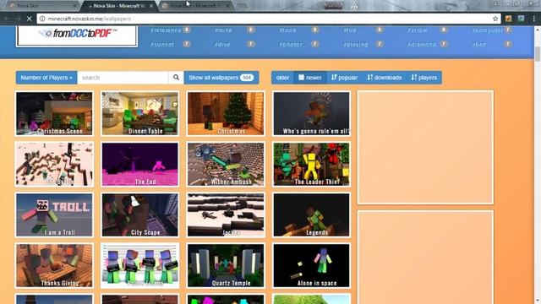The width and height of the screenshot is (541, 304).
Task: Open the Chrome three-dot menu
Action: 533,19
